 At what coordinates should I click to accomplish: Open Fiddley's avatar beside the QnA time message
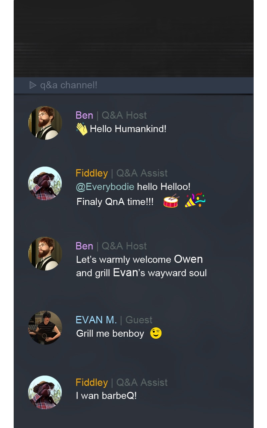click(x=45, y=184)
